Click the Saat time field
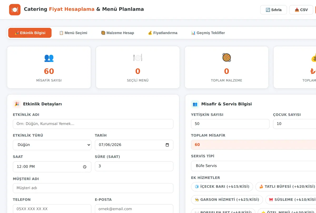 52,167
